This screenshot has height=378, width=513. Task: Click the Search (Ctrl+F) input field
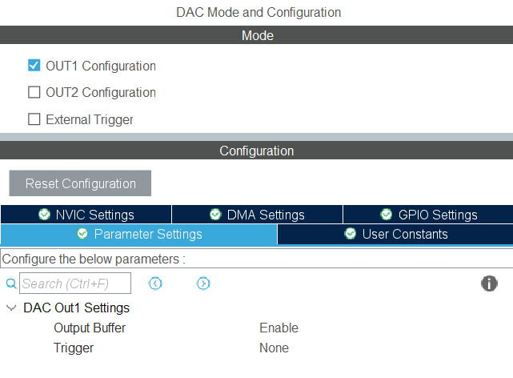(75, 283)
